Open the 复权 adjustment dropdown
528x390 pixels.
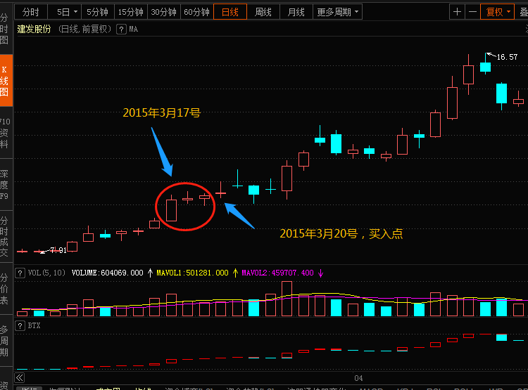[497, 12]
